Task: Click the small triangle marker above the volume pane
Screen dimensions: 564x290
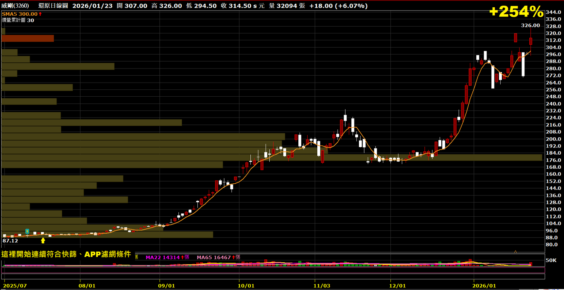Action: 515,252
